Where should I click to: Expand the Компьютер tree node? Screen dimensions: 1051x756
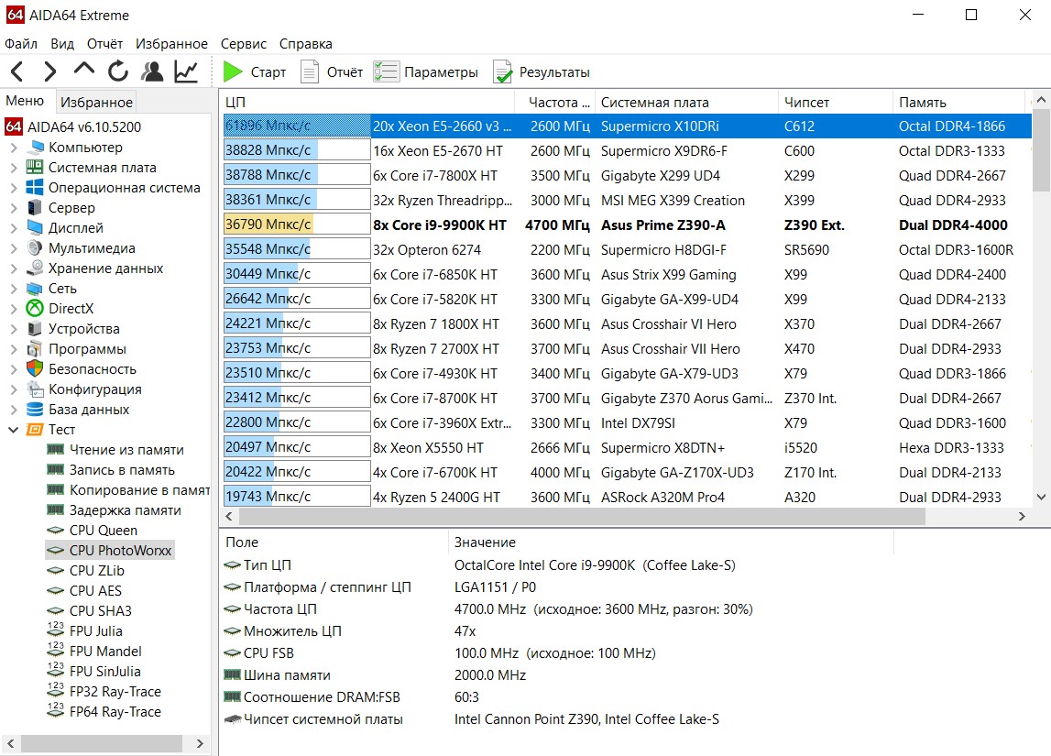tap(14, 148)
